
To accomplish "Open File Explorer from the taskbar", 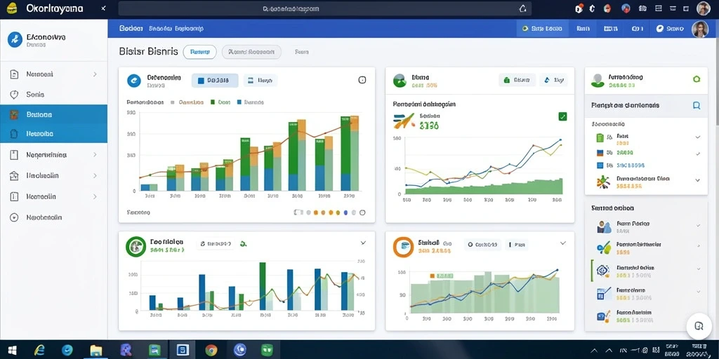I will click(x=95, y=351).
